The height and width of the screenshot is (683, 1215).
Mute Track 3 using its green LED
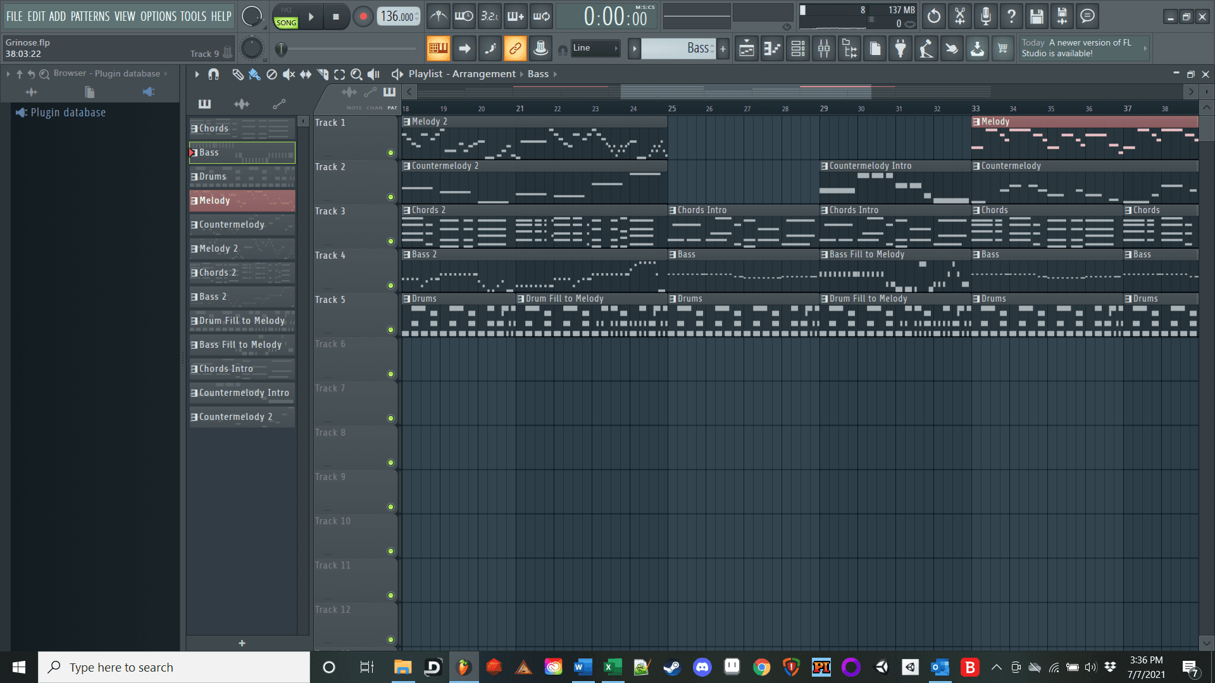390,241
